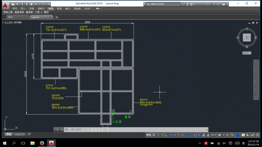262x147 pixels.
Task: Click the 視埠工具 panel button
Action: coord(8,12)
